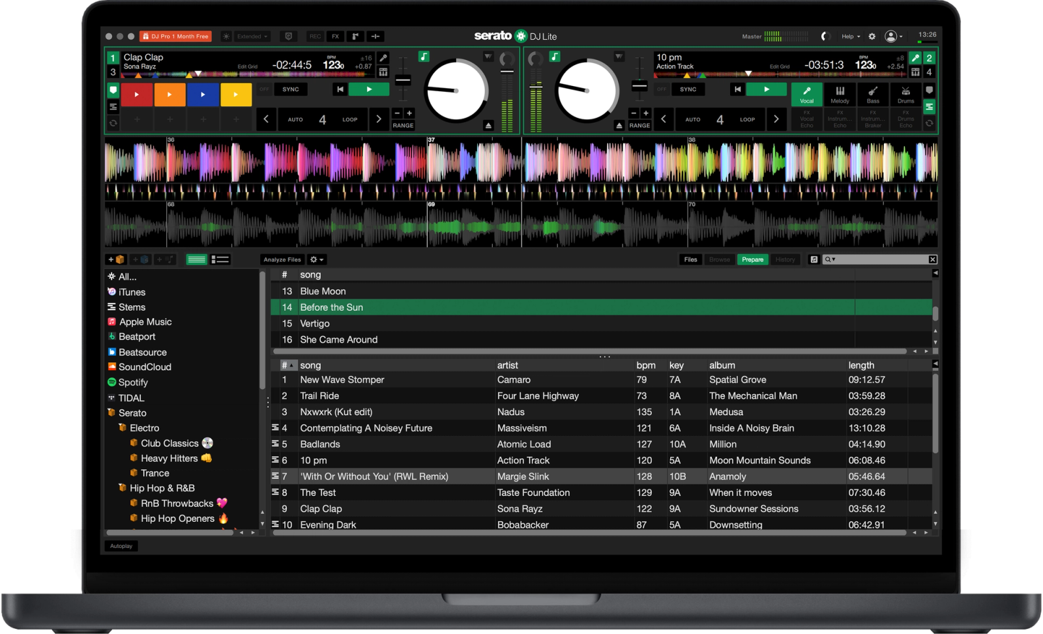
Task: Click the RANGE button on deck 1
Action: tap(403, 125)
